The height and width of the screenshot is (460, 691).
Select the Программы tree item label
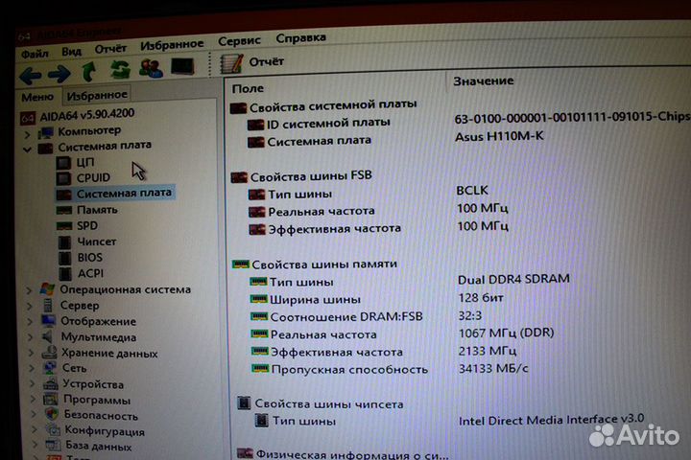coord(97,401)
